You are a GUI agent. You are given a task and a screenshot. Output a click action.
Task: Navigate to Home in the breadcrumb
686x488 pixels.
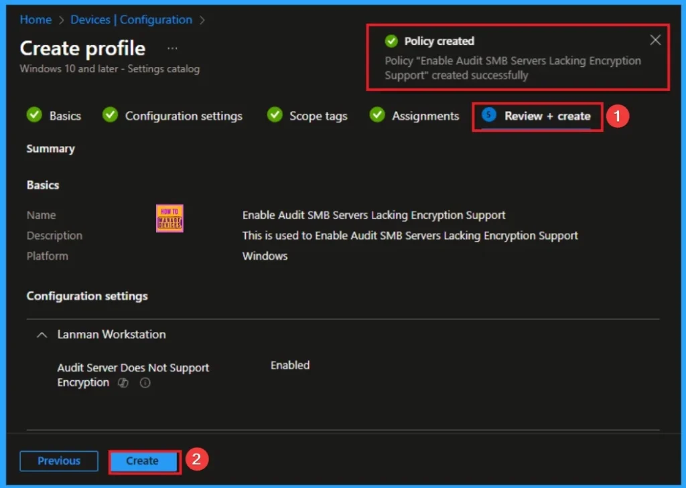[x=36, y=20]
